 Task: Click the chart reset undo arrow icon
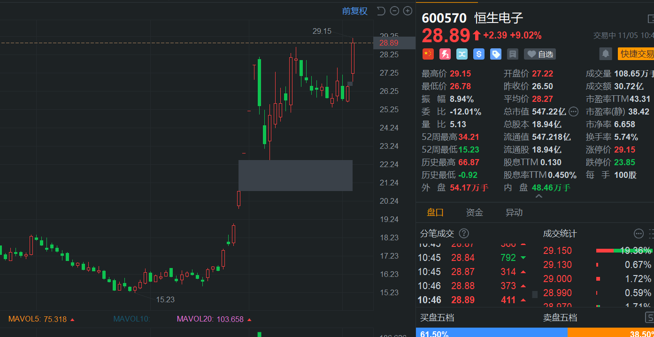381,11
